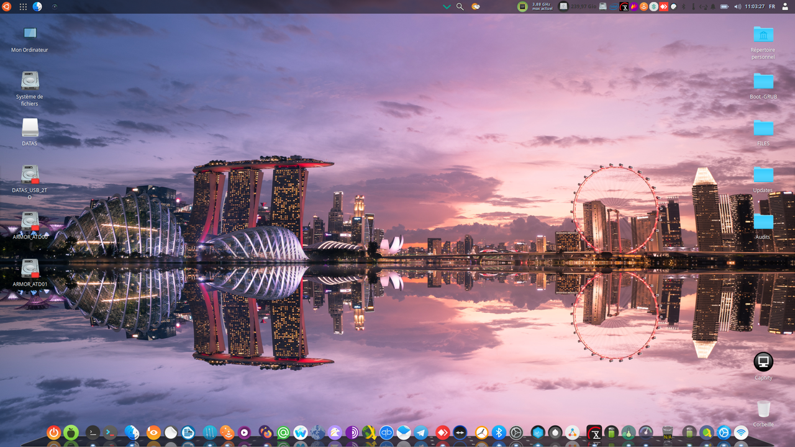Screen dimensions: 795x447
Task: Click the clock showing 11:03:27
Action: [x=755, y=6]
